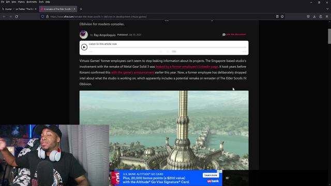Open the extensions icon
Image resolution: width=331 pixels, height=186 pixels.
pyautogui.click(x=321, y=17)
